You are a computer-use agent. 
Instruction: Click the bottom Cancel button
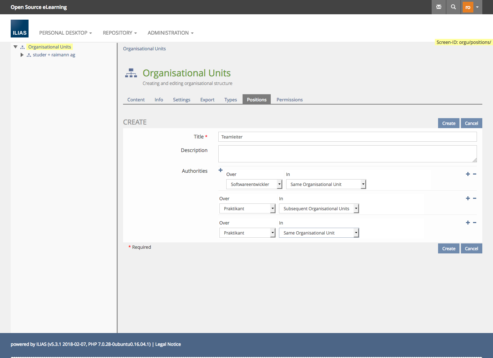[x=471, y=248]
